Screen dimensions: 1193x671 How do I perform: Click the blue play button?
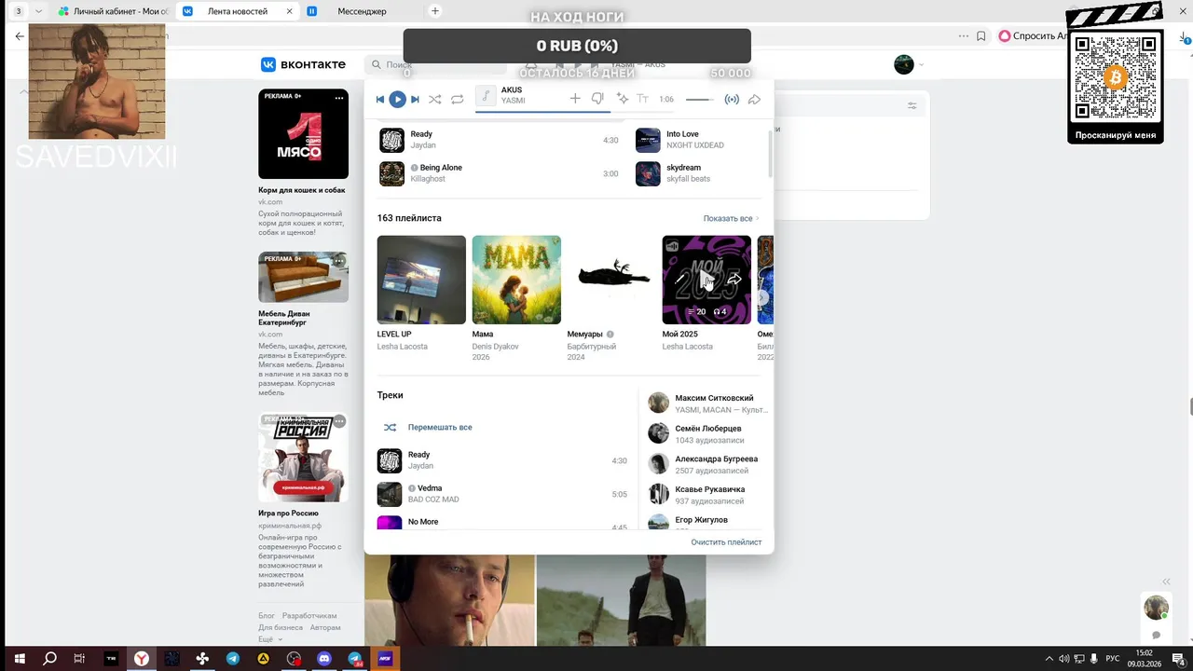[x=397, y=99]
